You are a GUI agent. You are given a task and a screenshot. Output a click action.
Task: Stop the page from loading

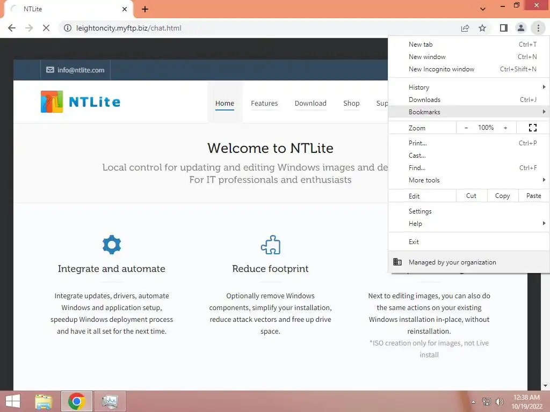click(46, 28)
